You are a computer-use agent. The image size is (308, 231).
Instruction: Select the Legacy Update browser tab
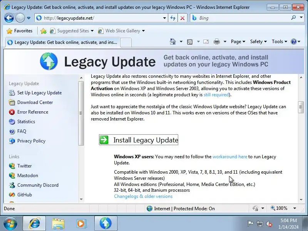63,42
